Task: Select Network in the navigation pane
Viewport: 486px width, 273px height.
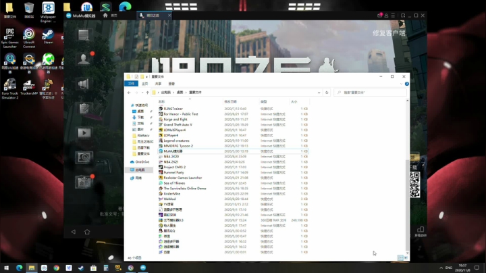Action: 136,178
